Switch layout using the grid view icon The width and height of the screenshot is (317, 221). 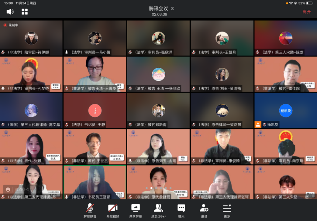pos(25,12)
